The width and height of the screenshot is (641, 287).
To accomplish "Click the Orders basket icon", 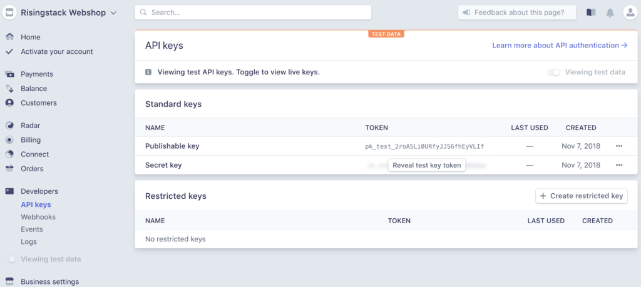I will [x=10, y=169].
